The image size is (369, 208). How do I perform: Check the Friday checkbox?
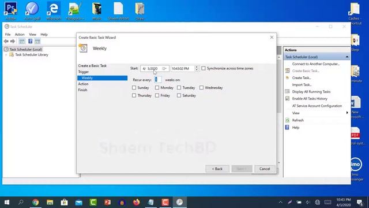(157, 95)
